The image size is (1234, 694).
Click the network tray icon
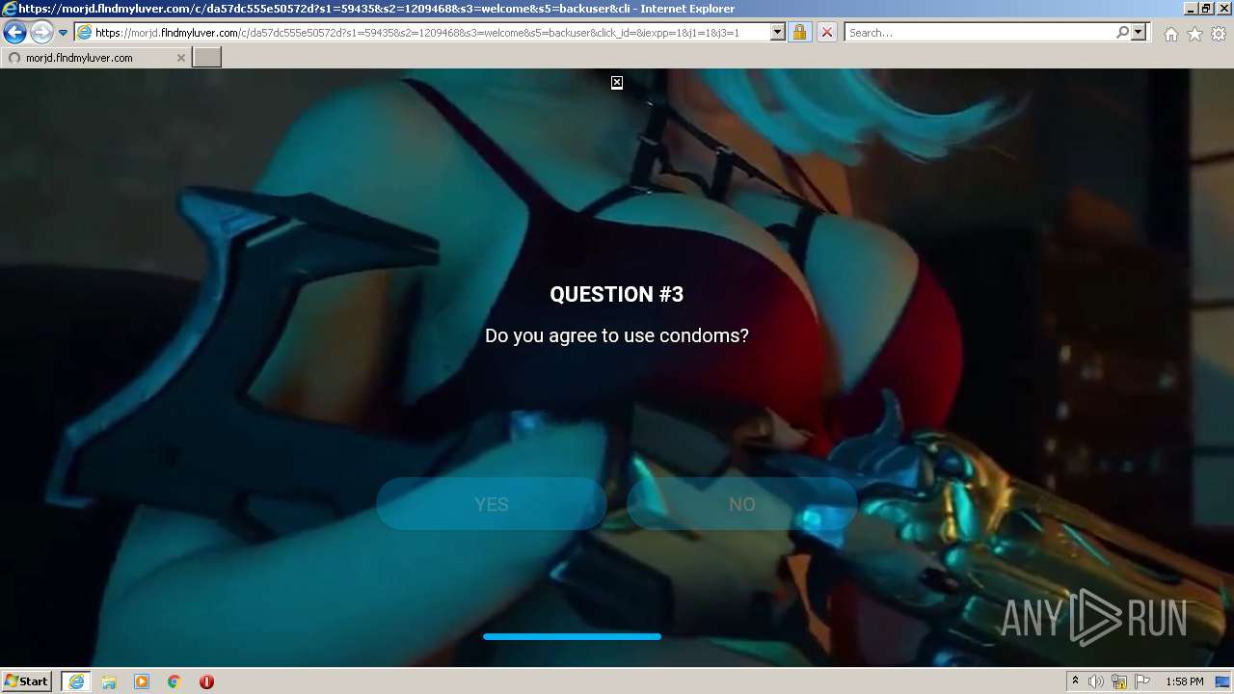1119,681
